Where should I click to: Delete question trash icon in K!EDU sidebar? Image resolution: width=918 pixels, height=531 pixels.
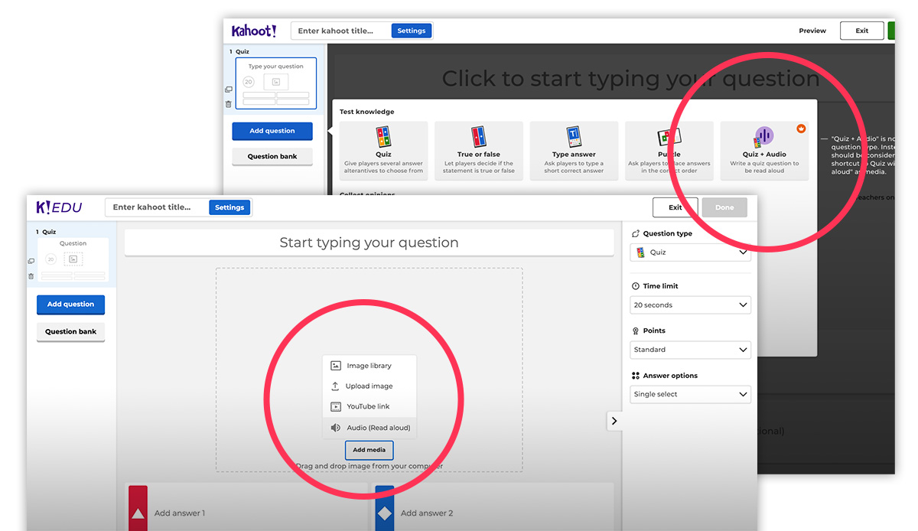[x=31, y=276]
